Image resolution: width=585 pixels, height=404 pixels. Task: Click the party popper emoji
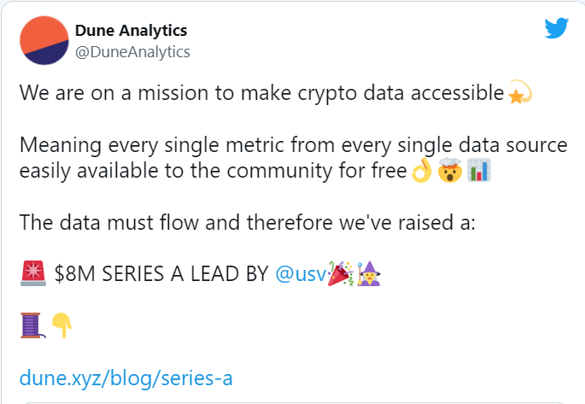340,274
